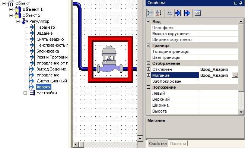Click canvas horizontal scrollbar left arrow
The image size is (245, 148).
click(76, 144)
